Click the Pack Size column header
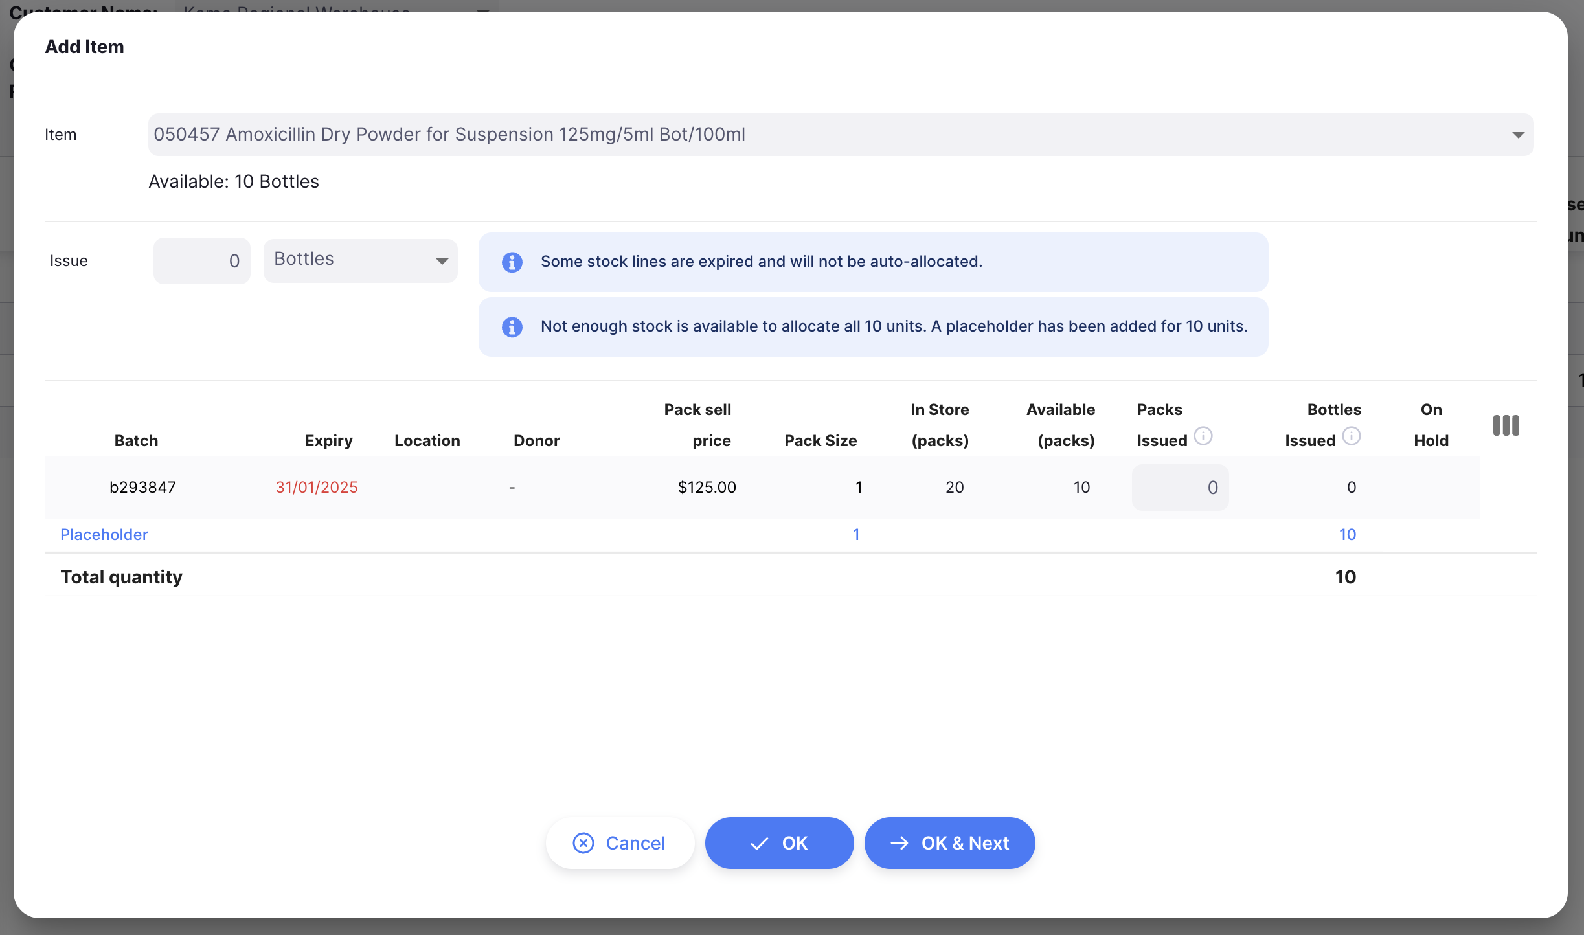 coord(820,440)
